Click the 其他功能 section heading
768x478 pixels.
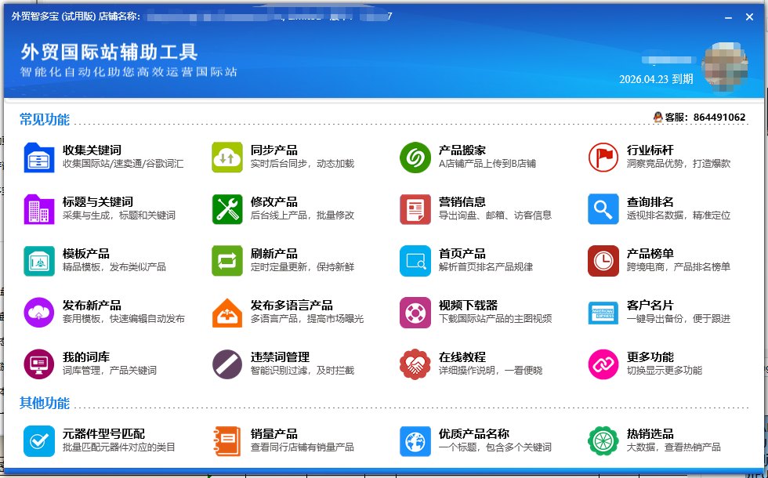[45, 403]
